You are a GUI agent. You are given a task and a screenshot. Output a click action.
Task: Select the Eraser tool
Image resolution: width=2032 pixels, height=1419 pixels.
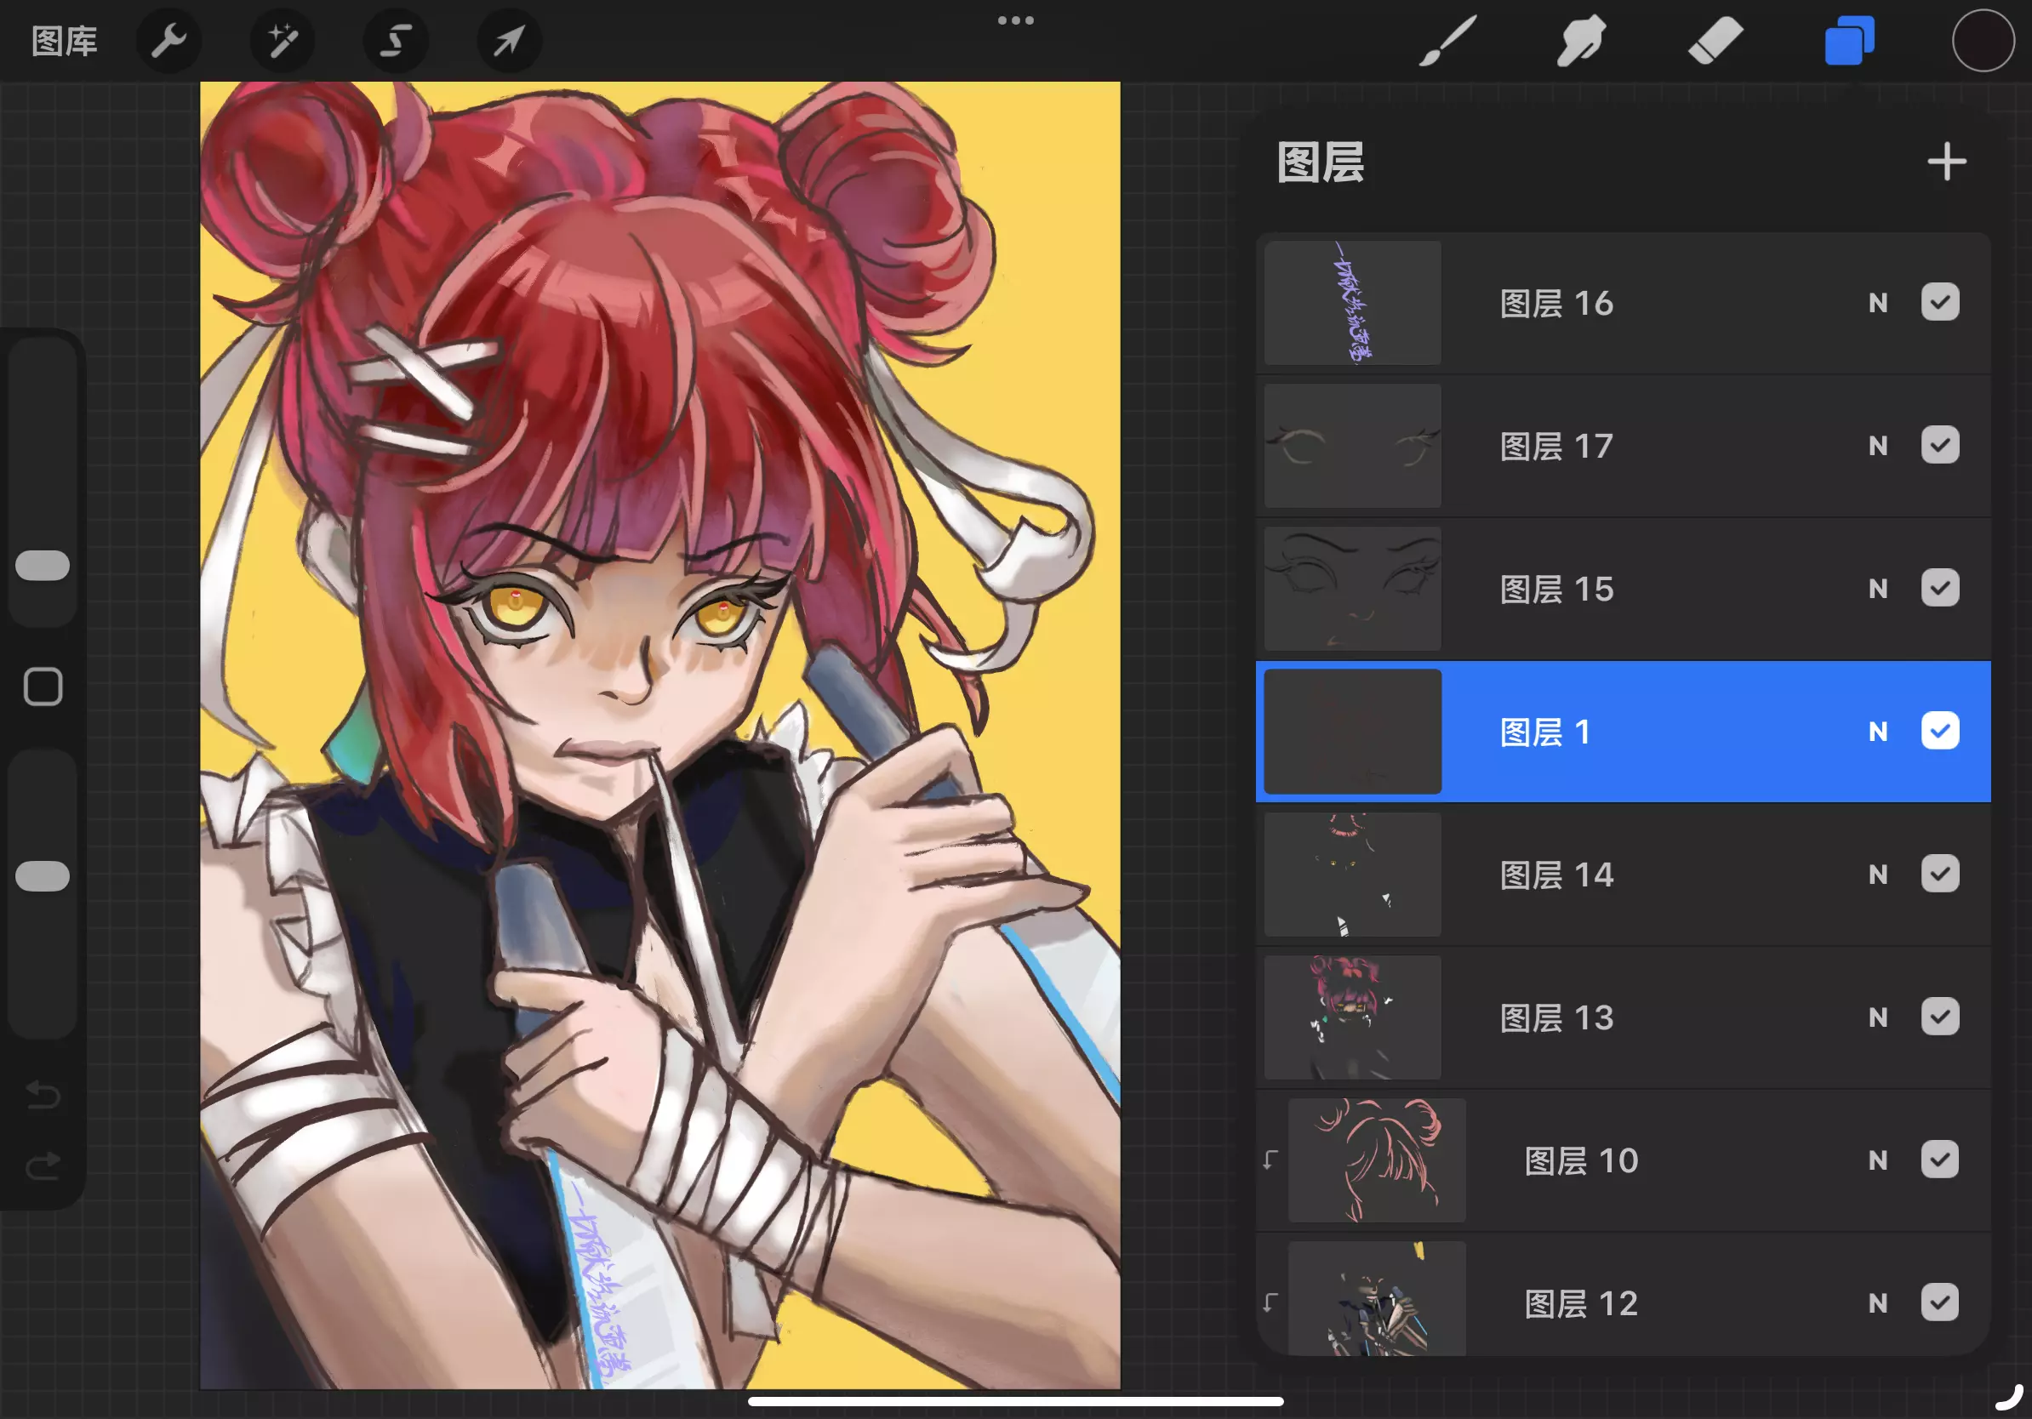tap(1715, 41)
